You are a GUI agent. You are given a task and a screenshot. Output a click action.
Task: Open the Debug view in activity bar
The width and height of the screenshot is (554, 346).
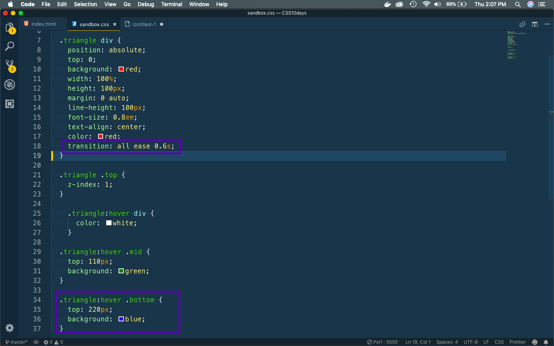pyautogui.click(x=10, y=85)
